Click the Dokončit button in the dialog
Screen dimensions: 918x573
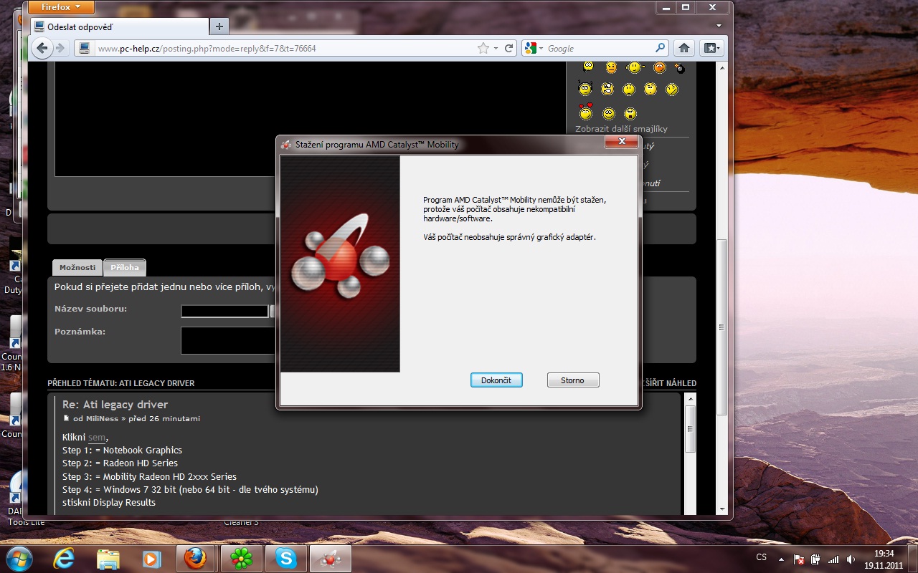(x=496, y=380)
